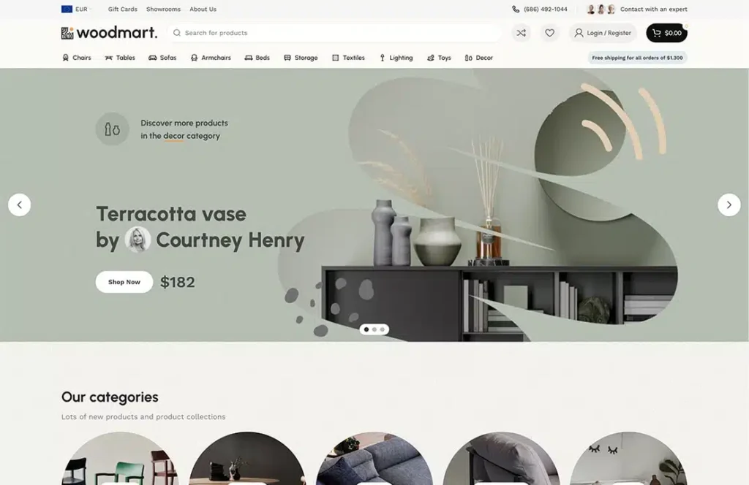
Task: Switch to the second slide dot
Action: coord(374,329)
